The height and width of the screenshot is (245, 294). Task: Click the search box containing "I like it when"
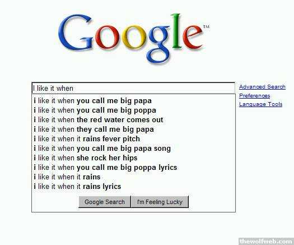[133, 88]
